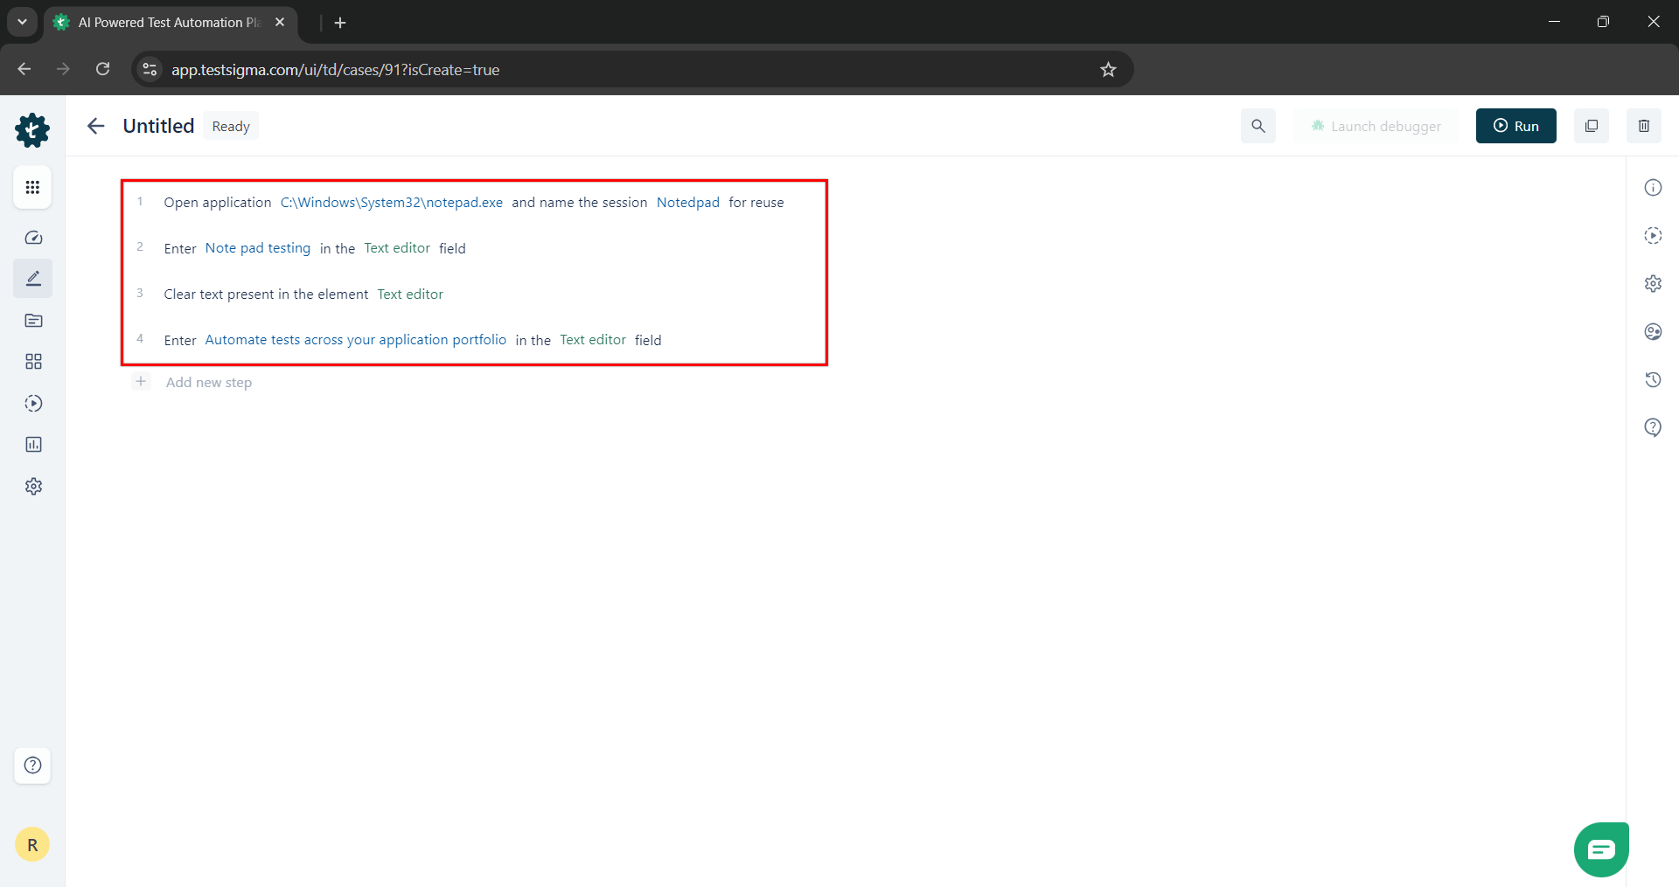Click the Testsigma logo icon

pos(32,130)
